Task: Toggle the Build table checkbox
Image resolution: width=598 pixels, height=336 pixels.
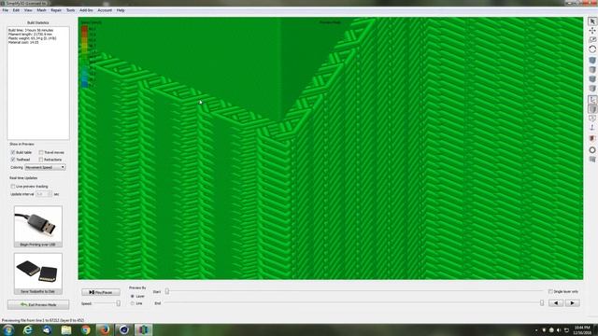Action: click(x=13, y=152)
